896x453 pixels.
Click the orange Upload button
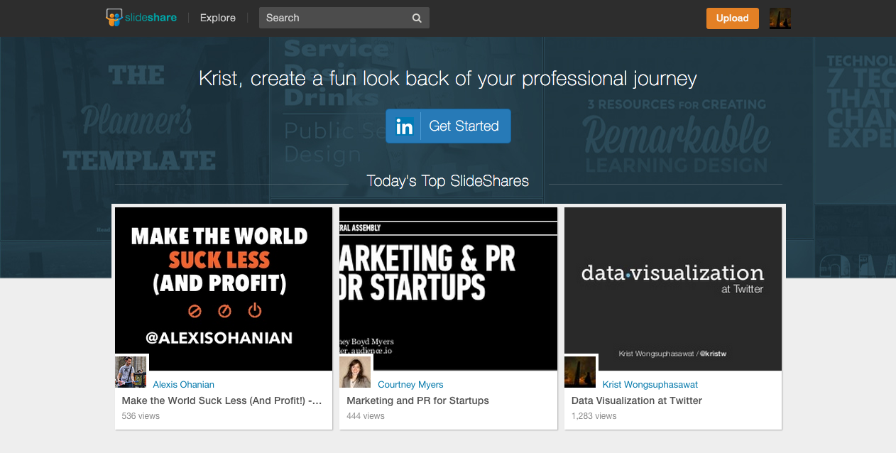[x=732, y=18]
